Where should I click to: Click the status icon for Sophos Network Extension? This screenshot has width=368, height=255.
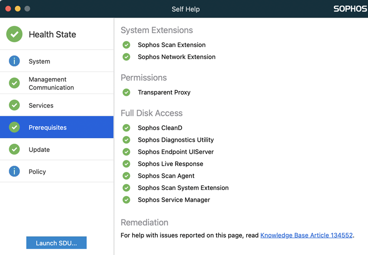point(126,57)
